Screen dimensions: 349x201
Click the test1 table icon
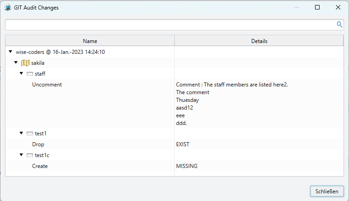(x=30, y=134)
